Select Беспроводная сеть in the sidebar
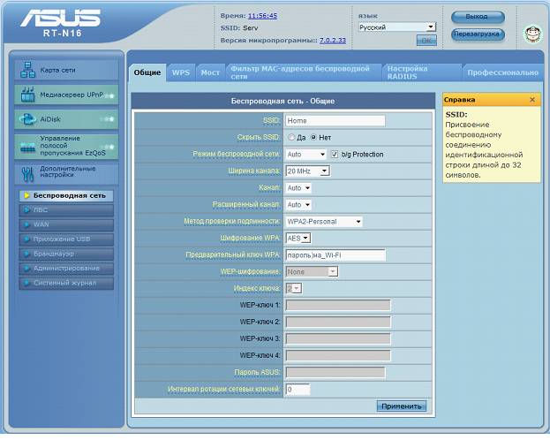The width and height of the screenshot is (550, 448). coord(66,195)
